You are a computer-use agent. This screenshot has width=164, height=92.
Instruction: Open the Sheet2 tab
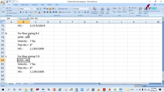[x=18, y=84]
